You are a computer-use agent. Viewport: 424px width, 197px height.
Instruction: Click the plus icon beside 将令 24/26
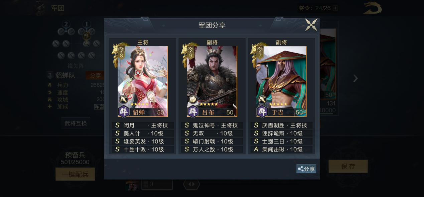coord(335,8)
